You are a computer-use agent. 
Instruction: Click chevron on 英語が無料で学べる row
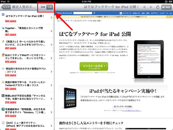tap(51, 85)
